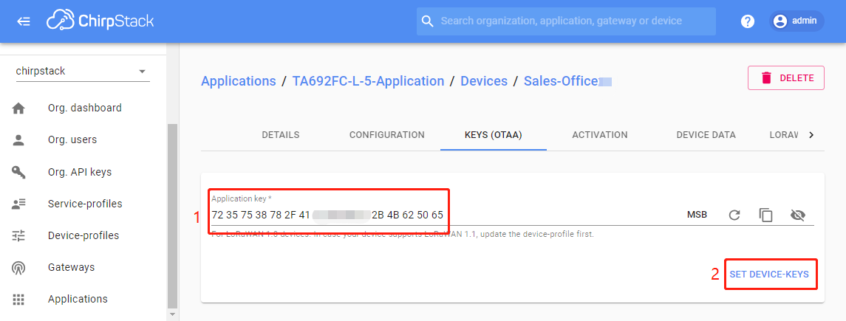Click the admin user account icon
Viewport: 846px width, 321px height.
pyautogui.click(x=780, y=21)
